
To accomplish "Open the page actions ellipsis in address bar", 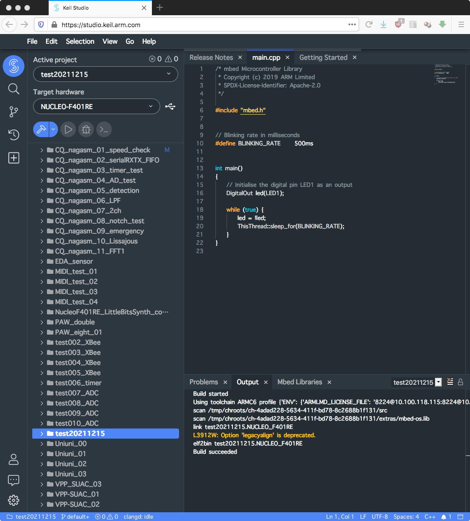I will click(352, 24).
